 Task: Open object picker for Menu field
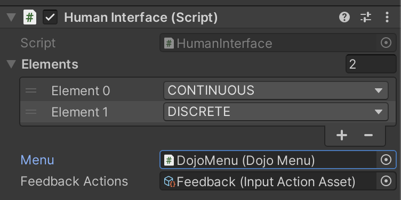(x=386, y=160)
